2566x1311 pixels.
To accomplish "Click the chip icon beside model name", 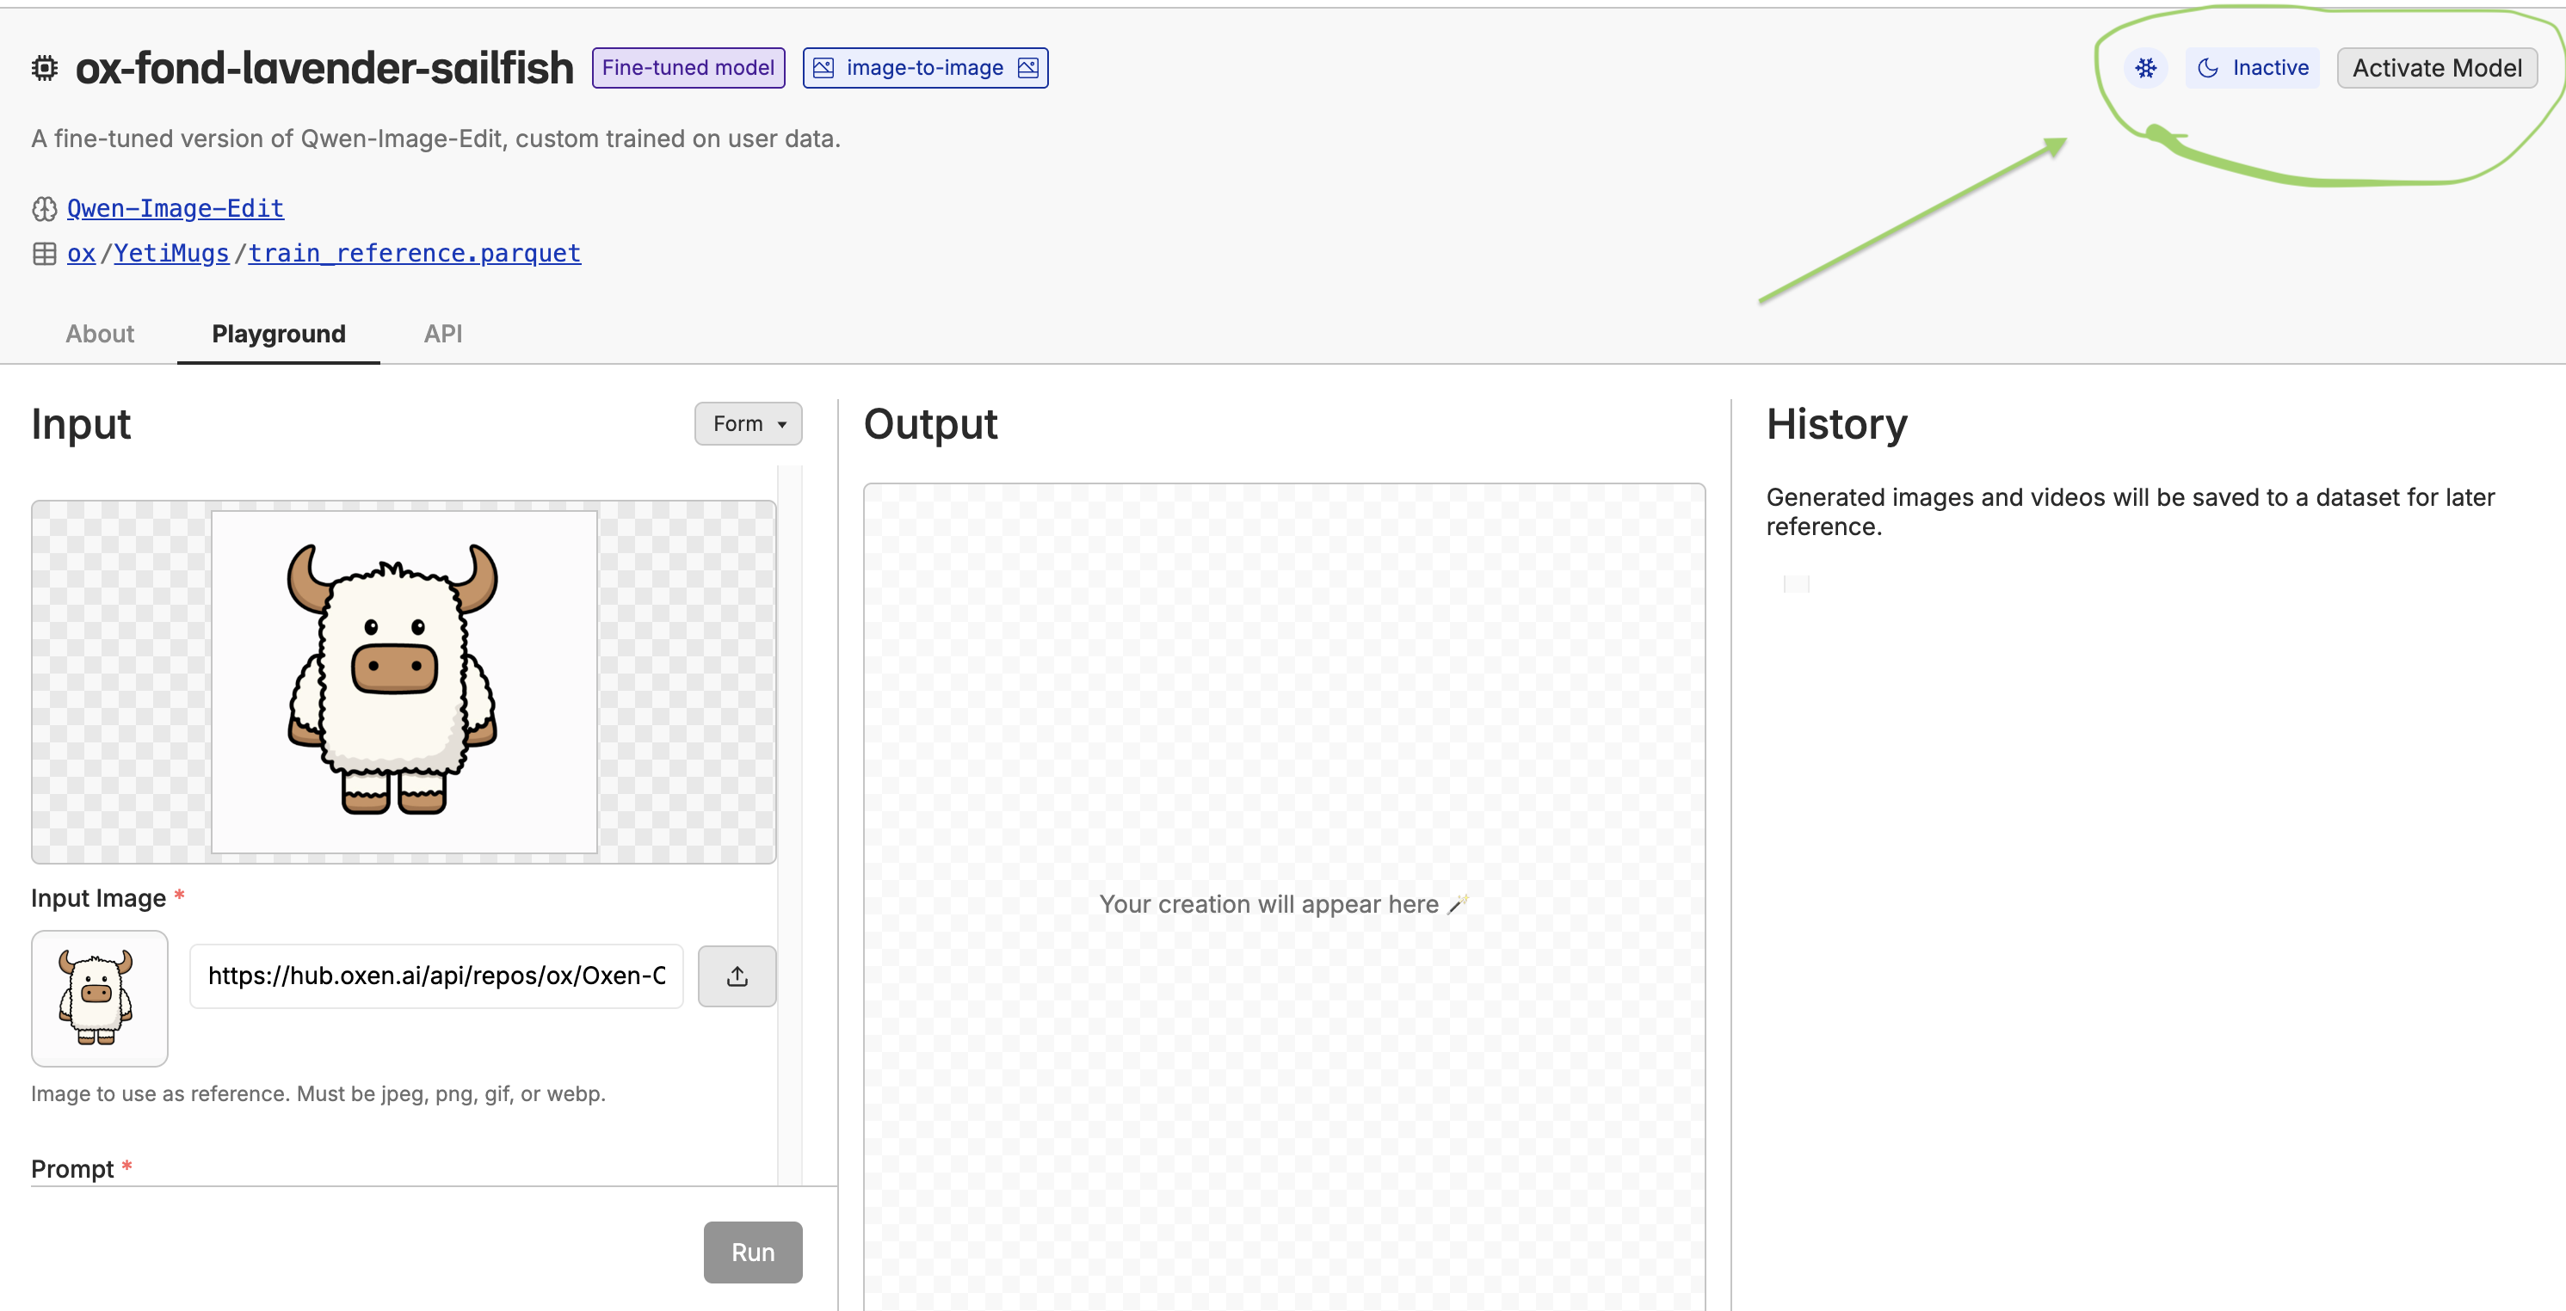I will point(45,68).
